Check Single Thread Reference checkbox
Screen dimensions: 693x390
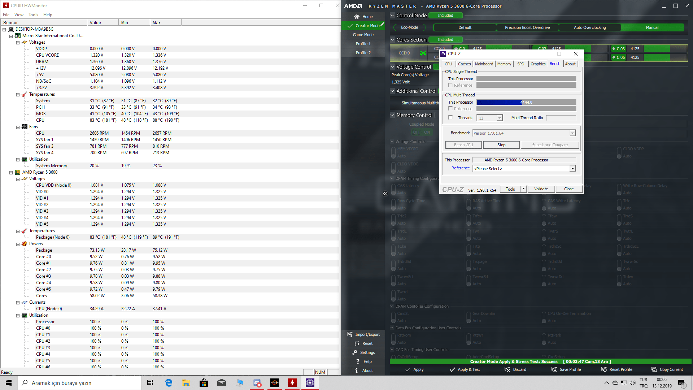[x=450, y=85]
